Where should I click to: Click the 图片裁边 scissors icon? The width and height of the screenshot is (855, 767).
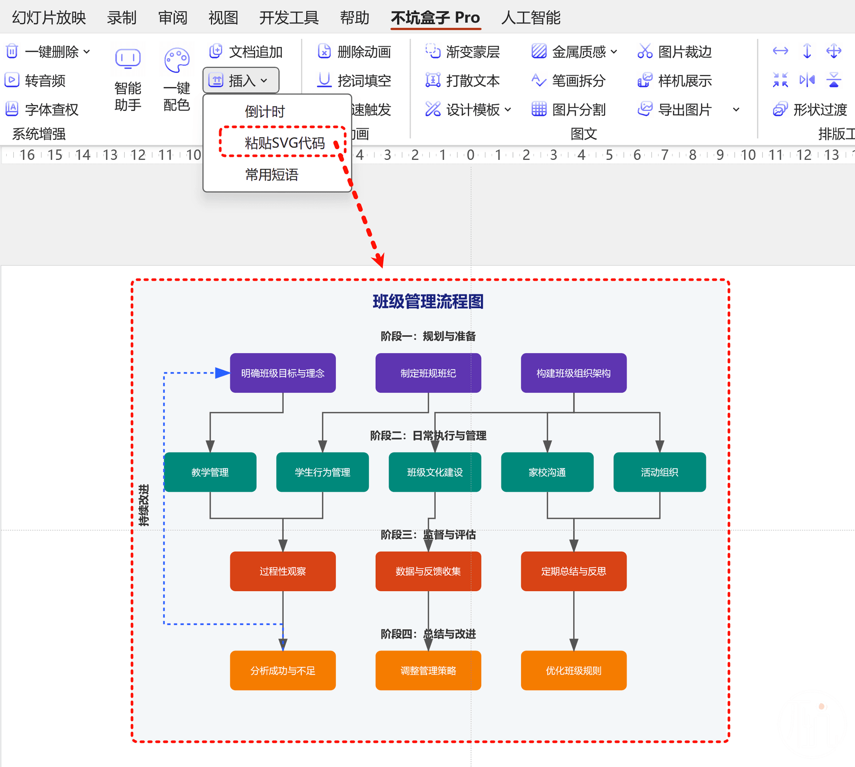coord(644,52)
